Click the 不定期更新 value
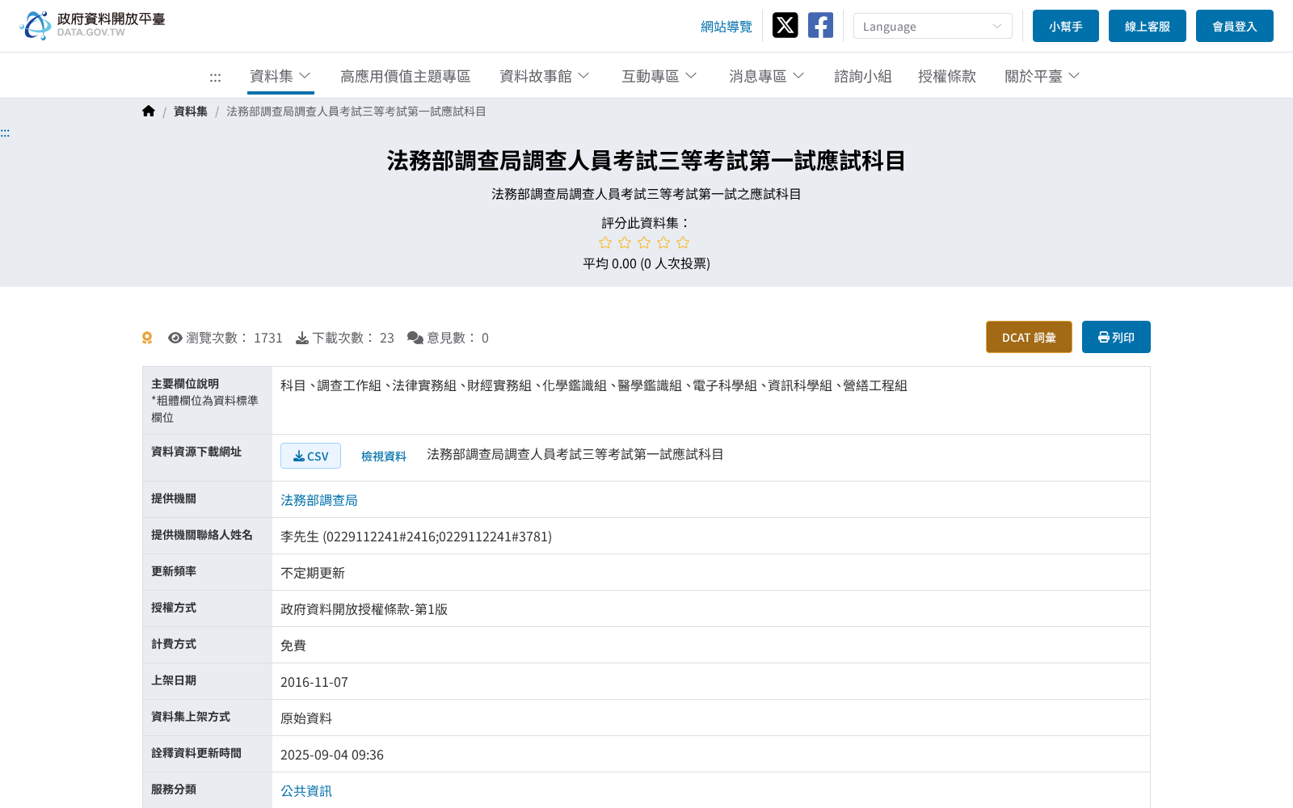Viewport: 1293px width, 808px height. [313, 573]
